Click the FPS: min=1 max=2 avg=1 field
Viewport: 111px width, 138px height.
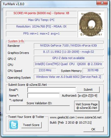pos(41,34)
